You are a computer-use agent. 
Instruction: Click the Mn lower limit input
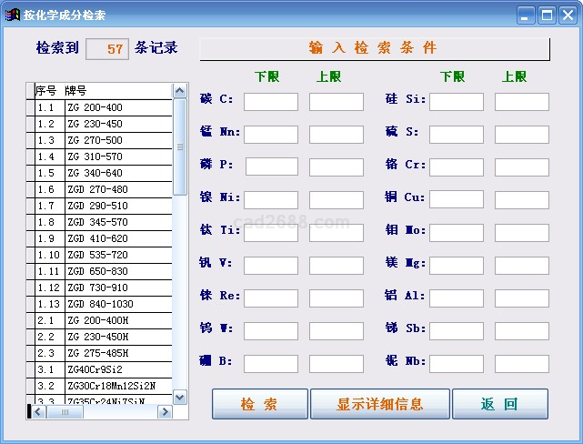270,135
